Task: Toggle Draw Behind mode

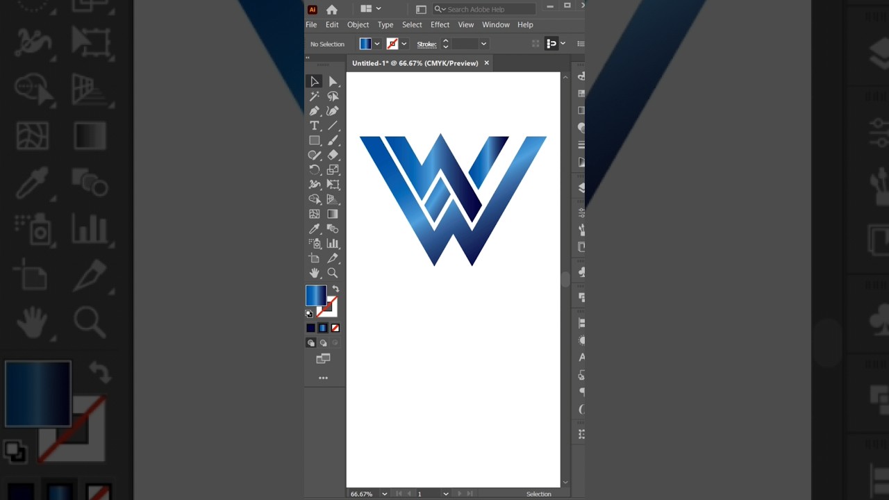Action: pyautogui.click(x=323, y=343)
